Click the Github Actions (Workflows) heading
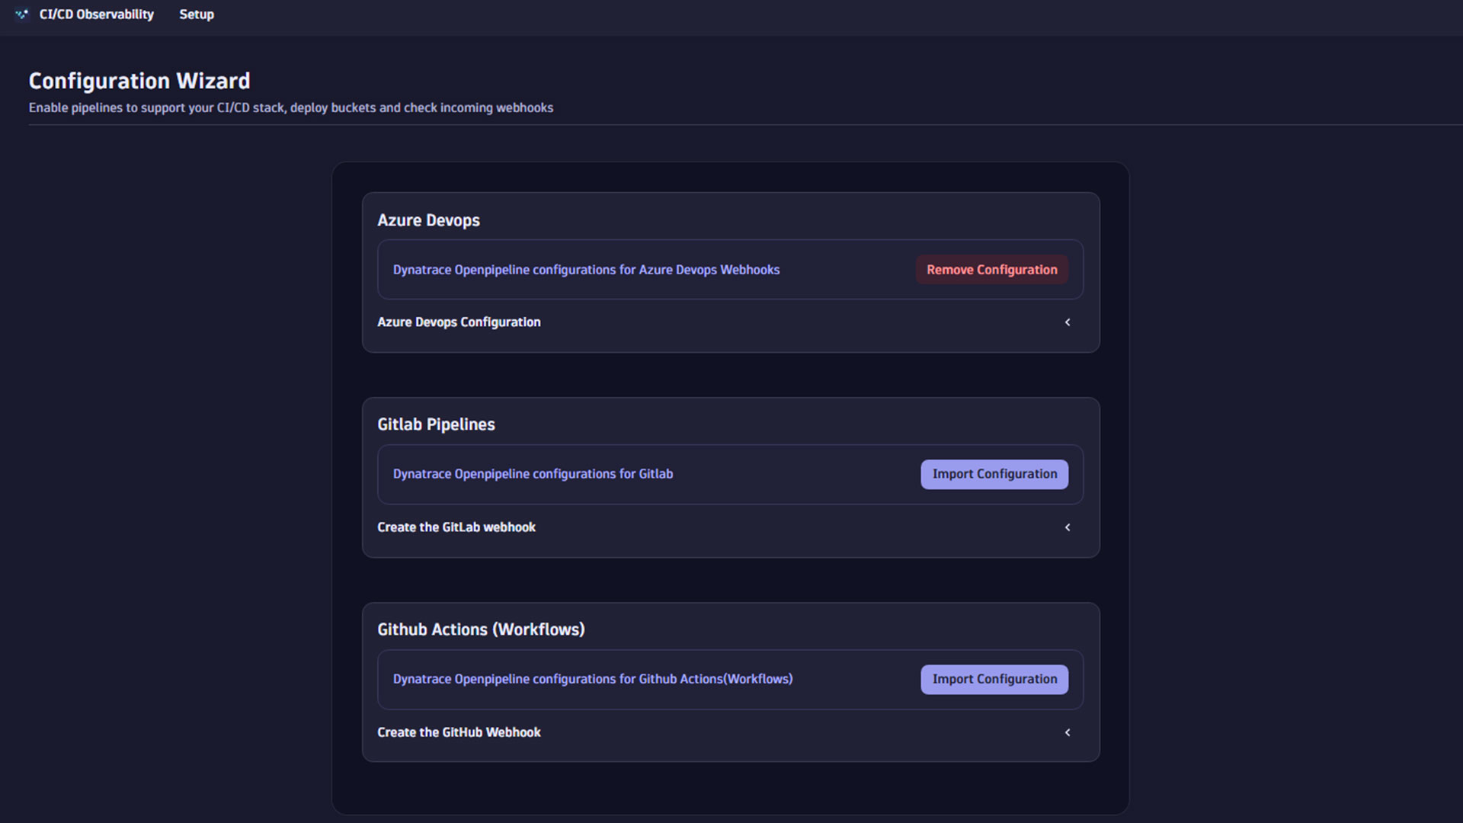Screen dimensions: 1463x823 (482, 629)
